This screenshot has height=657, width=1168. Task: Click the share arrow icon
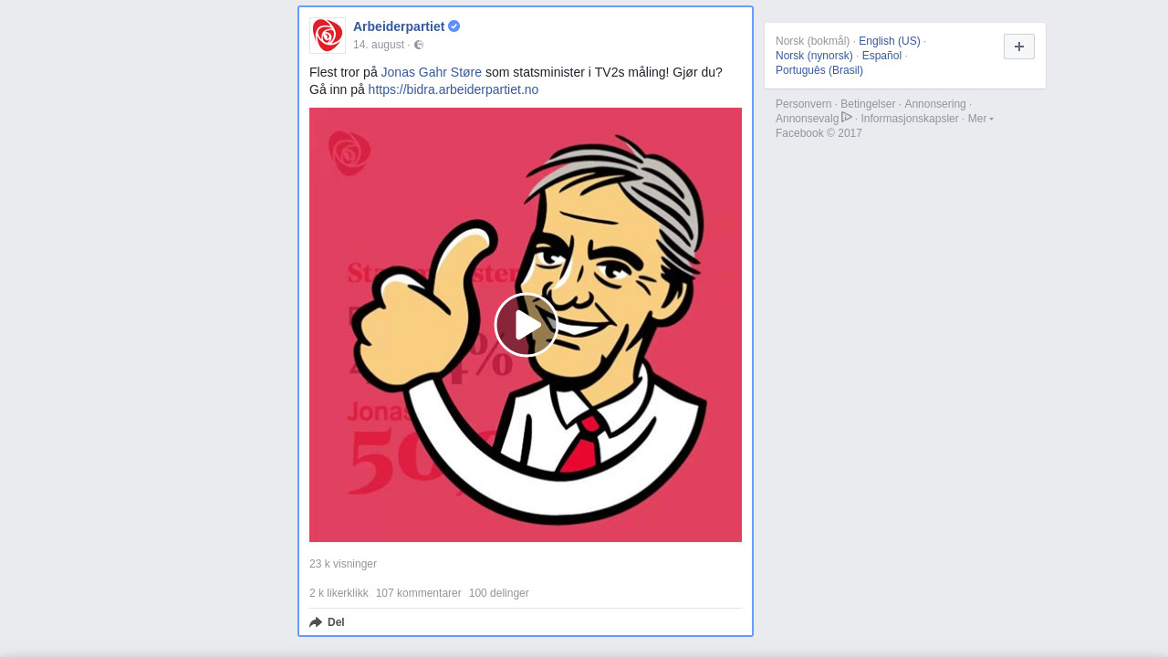316,622
